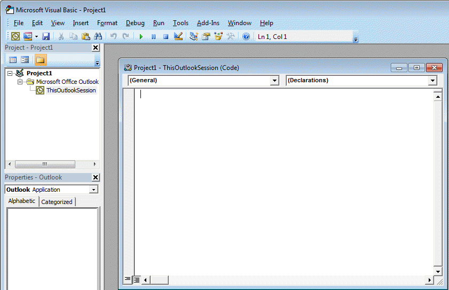Open Project Explorer toolbar icon
449x290 pixels.
[194, 36]
